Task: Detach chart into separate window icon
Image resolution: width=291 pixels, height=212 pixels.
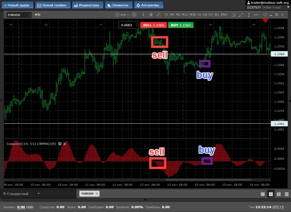Action: tap(265, 15)
